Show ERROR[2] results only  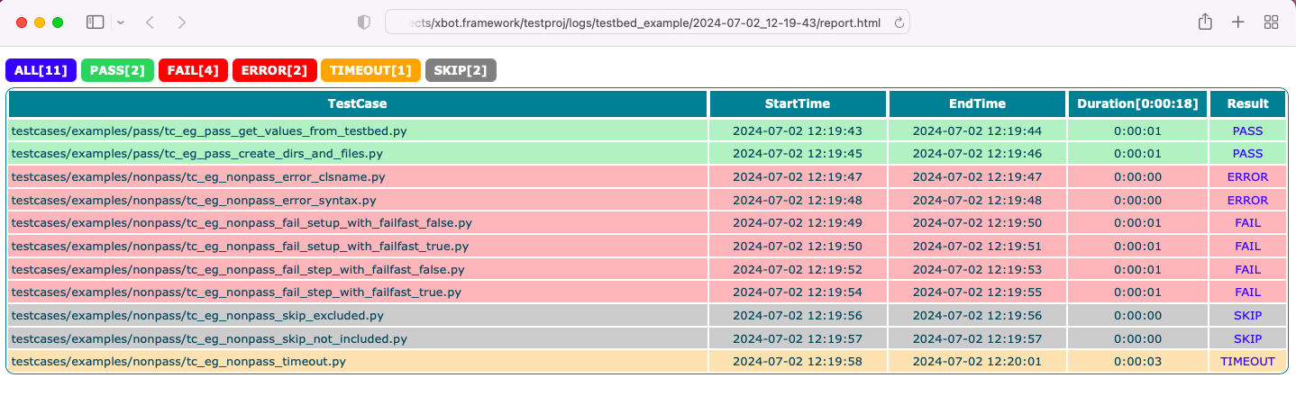click(274, 70)
